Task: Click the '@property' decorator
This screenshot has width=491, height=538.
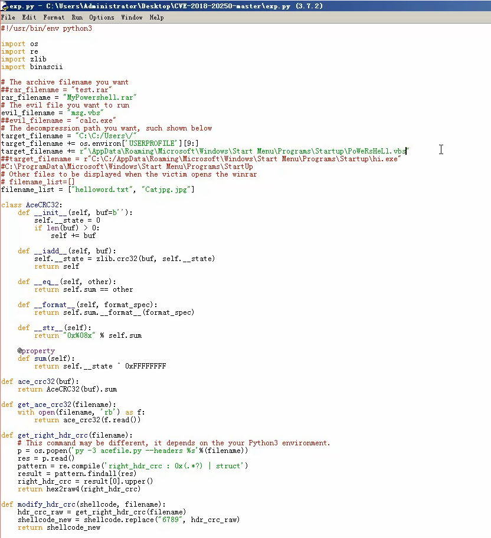Action: (x=37, y=351)
